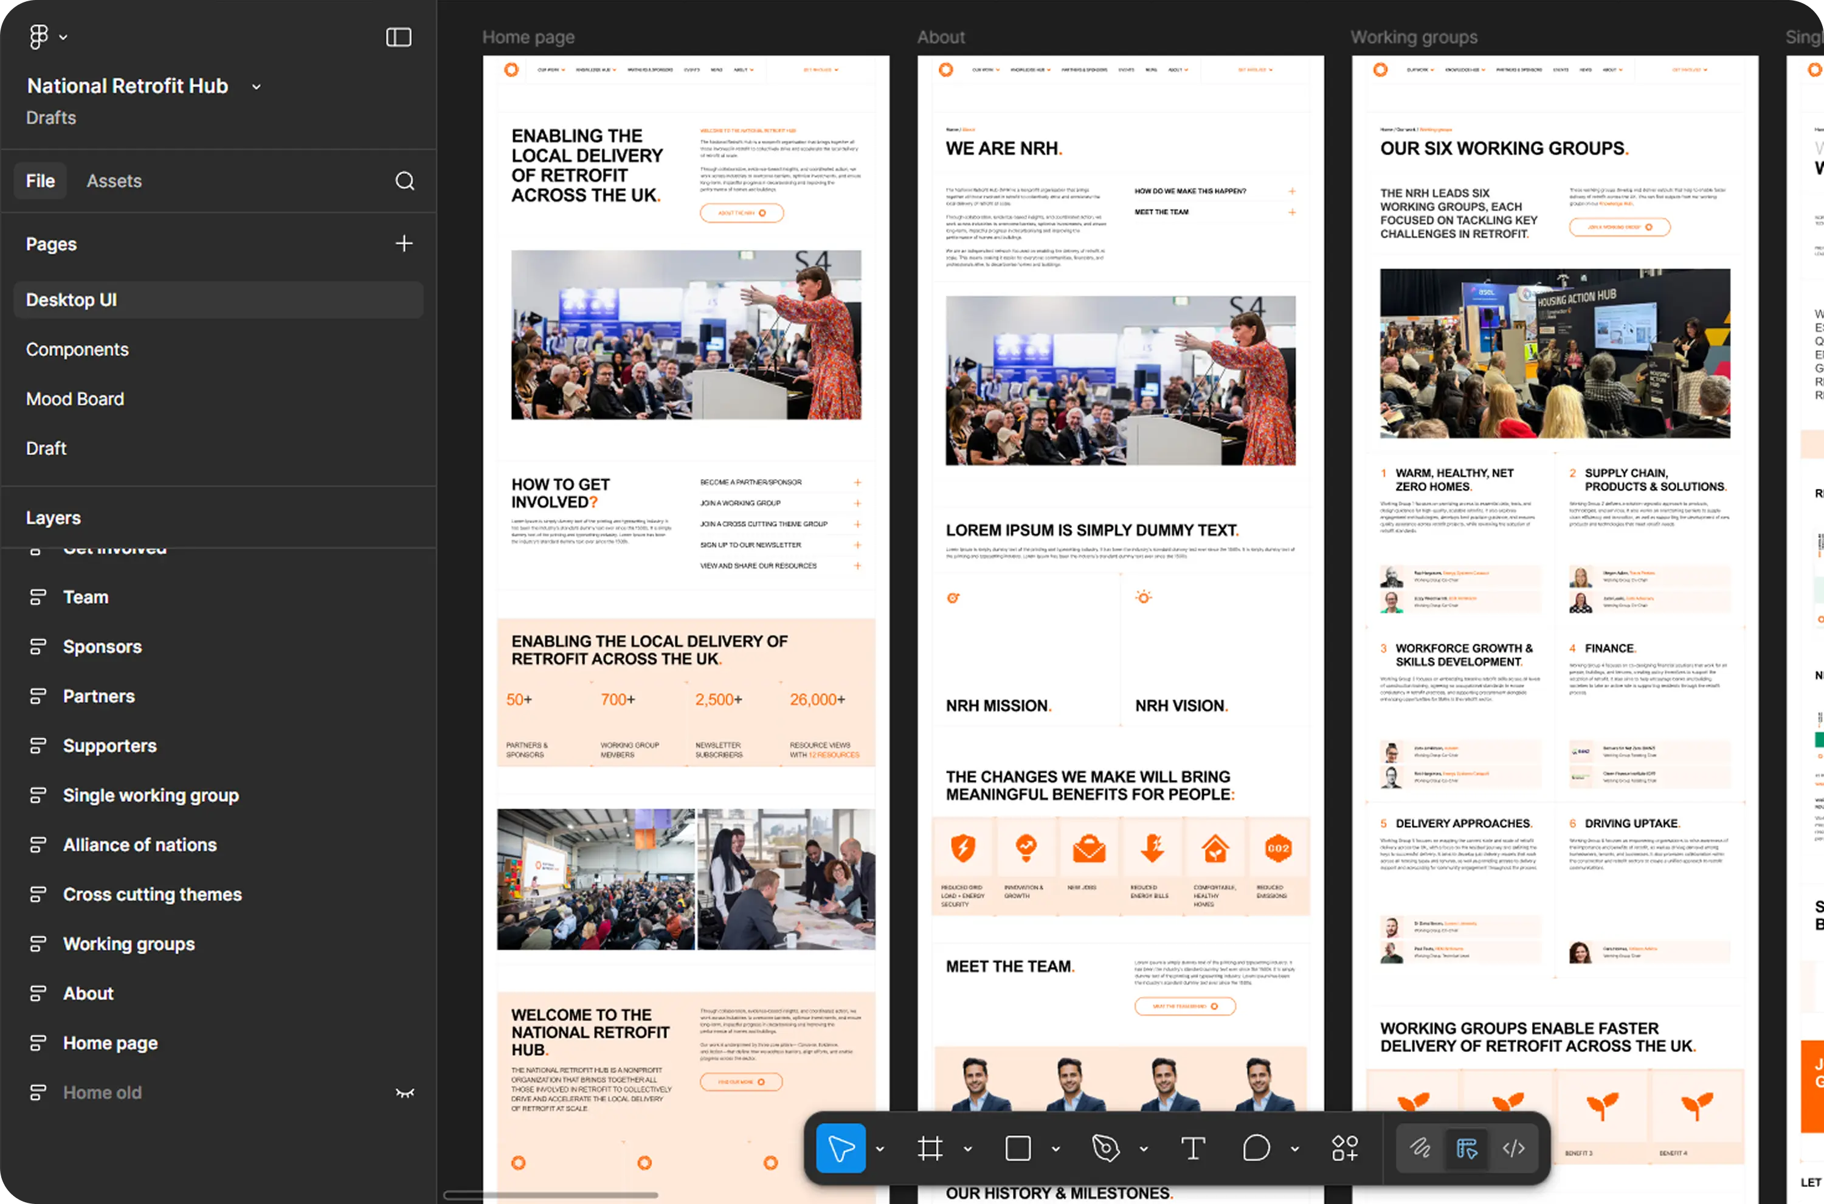The image size is (1824, 1204).
Task: Select the Text tool
Action: coord(1194,1148)
